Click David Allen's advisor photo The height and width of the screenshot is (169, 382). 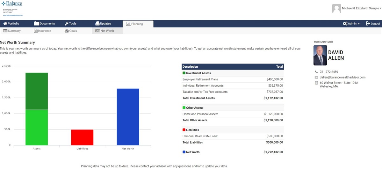point(320,55)
